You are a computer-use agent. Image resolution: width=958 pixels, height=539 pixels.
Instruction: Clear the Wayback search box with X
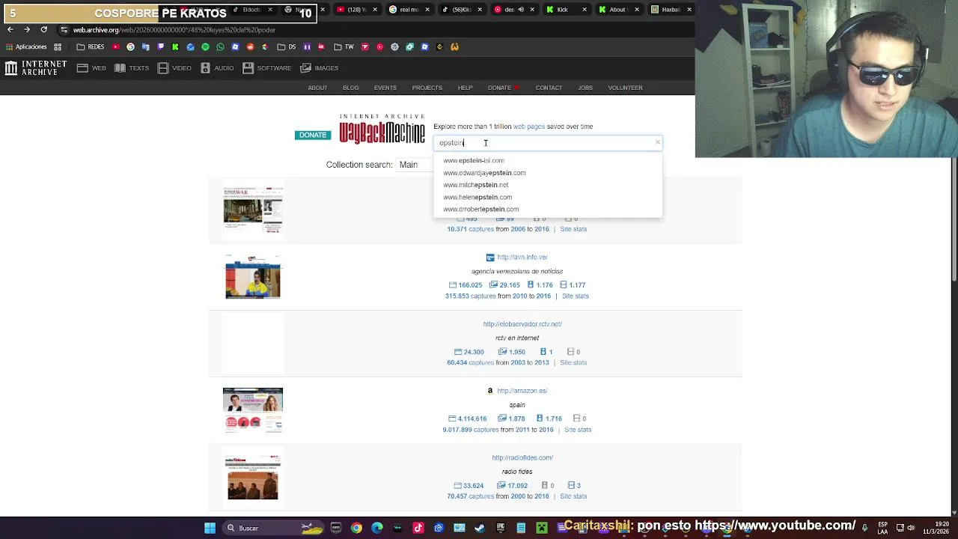click(657, 142)
